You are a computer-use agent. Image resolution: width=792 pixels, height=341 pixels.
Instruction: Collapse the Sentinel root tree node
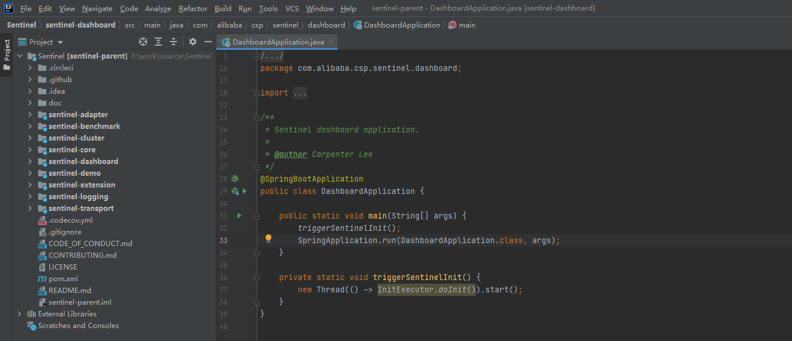pos(19,56)
